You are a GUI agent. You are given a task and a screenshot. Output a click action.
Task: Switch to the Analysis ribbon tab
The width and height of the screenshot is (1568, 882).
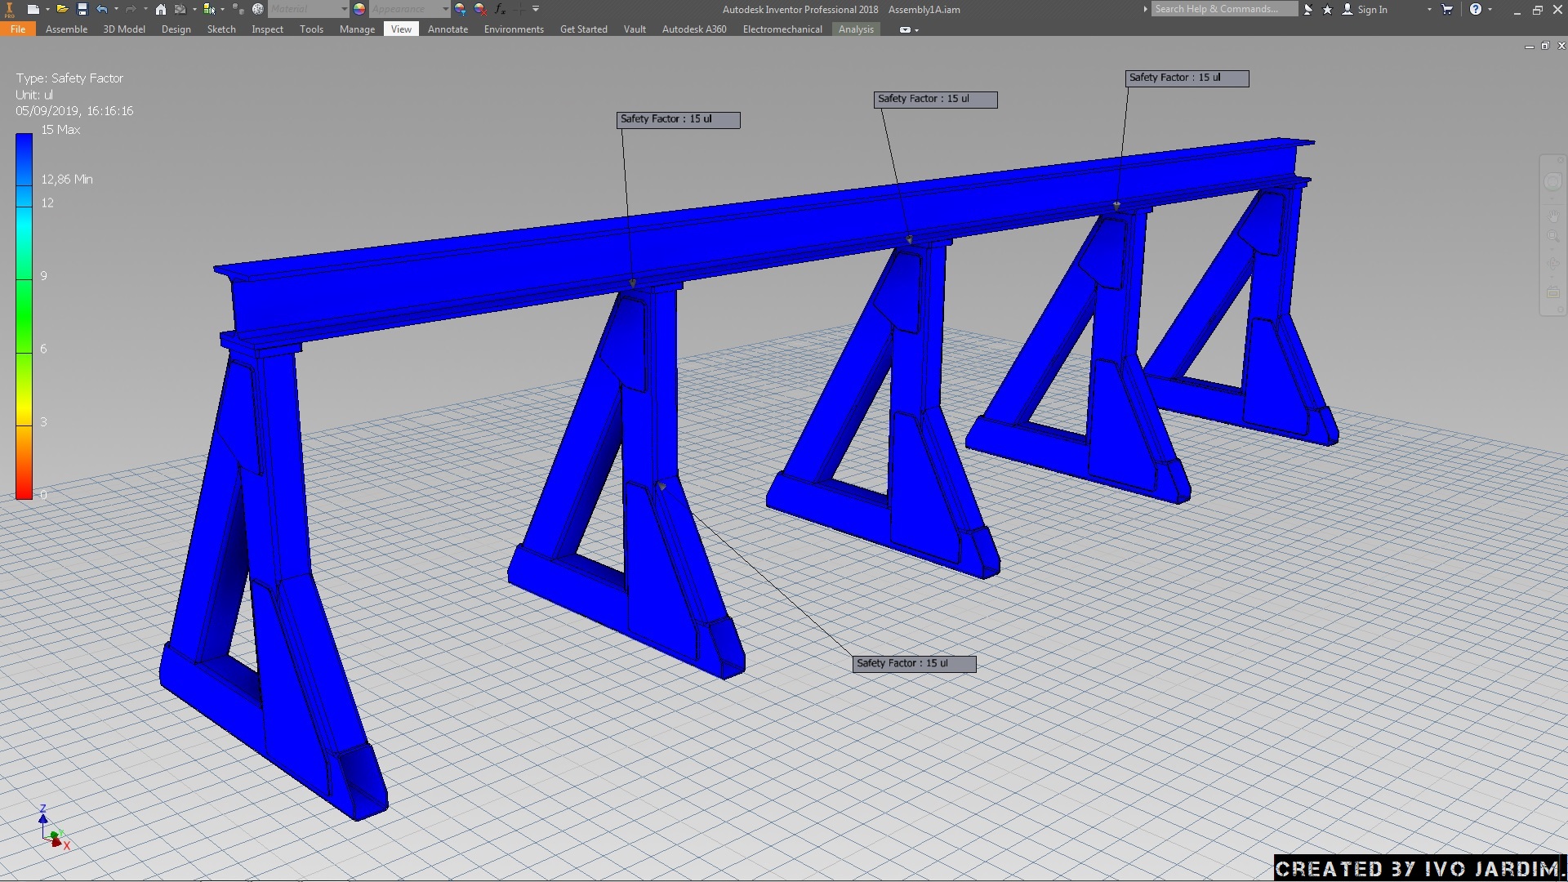point(856,29)
